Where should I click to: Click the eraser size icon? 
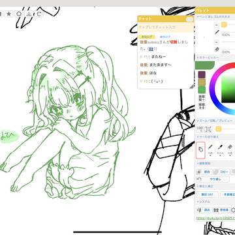(217, 50)
